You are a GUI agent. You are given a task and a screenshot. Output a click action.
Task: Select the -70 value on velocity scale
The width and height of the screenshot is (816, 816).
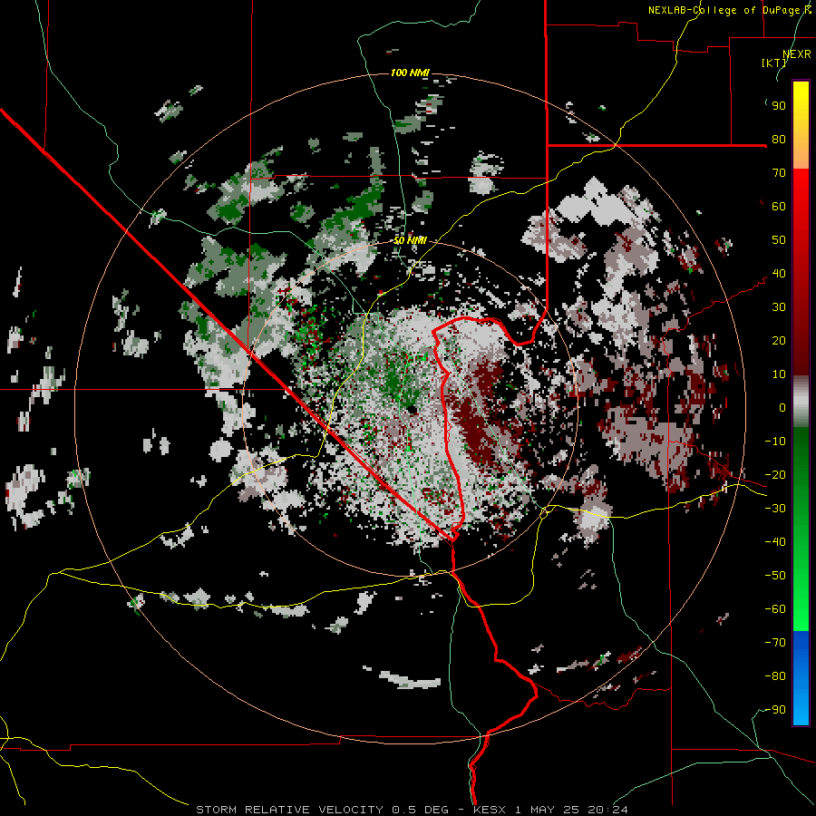[x=775, y=643]
